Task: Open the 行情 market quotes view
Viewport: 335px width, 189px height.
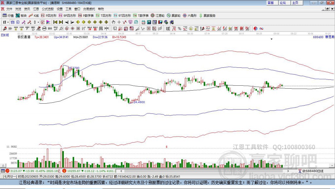Action: (8, 16)
